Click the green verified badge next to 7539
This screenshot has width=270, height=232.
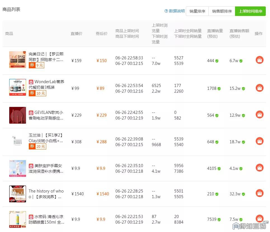tap(219, 220)
